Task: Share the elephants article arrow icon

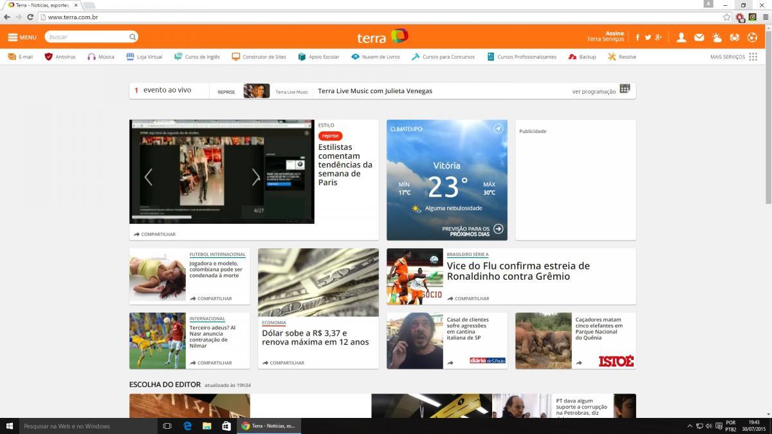Action: click(x=579, y=363)
